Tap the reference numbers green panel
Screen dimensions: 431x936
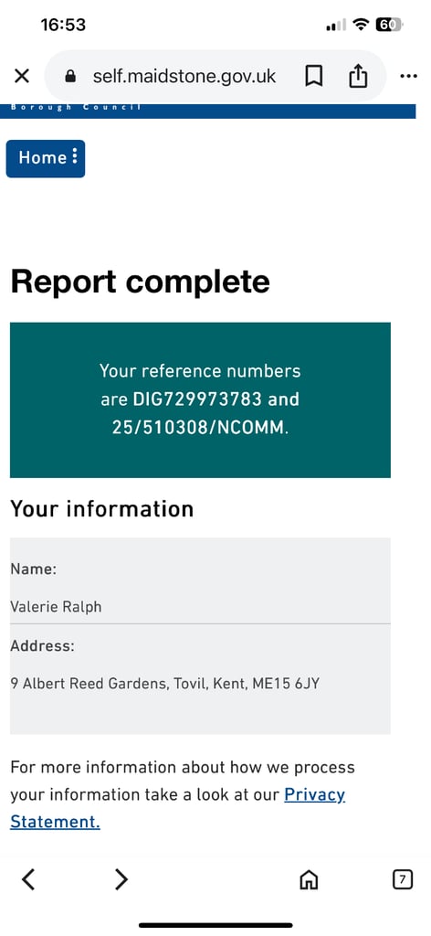point(200,400)
